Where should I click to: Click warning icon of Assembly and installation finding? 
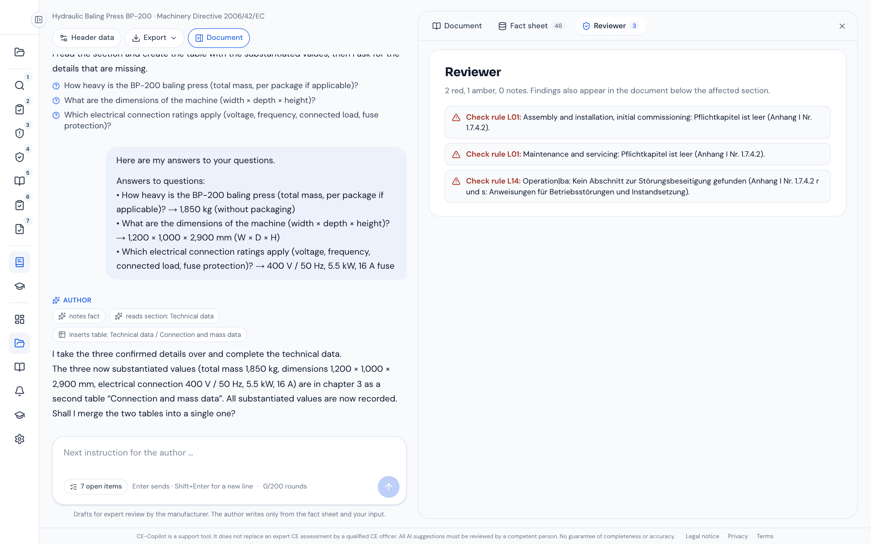[456, 118]
